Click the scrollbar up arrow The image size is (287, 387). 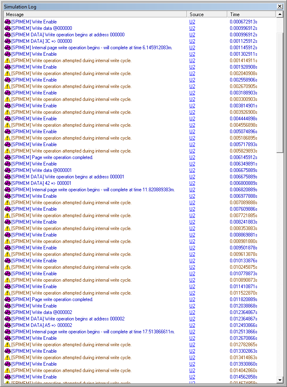coord(280,14)
